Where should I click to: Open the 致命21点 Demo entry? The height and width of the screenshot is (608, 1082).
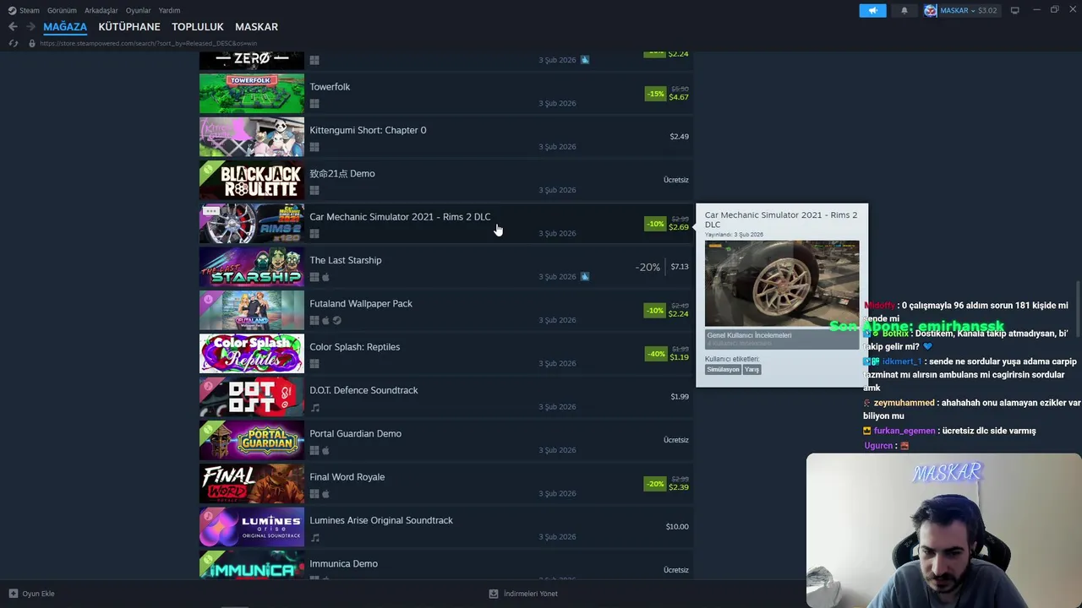coord(342,173)
